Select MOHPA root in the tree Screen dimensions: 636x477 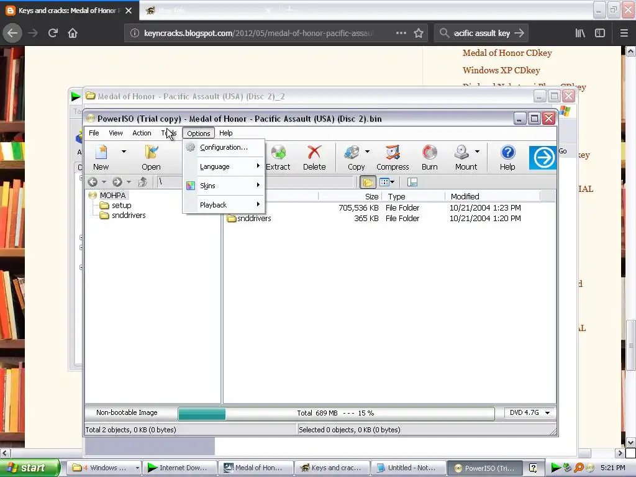[x=112, y=195]
